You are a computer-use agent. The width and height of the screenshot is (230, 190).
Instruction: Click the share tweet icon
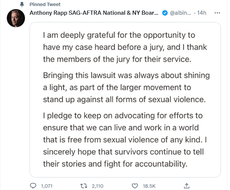(x=186, y=185)
